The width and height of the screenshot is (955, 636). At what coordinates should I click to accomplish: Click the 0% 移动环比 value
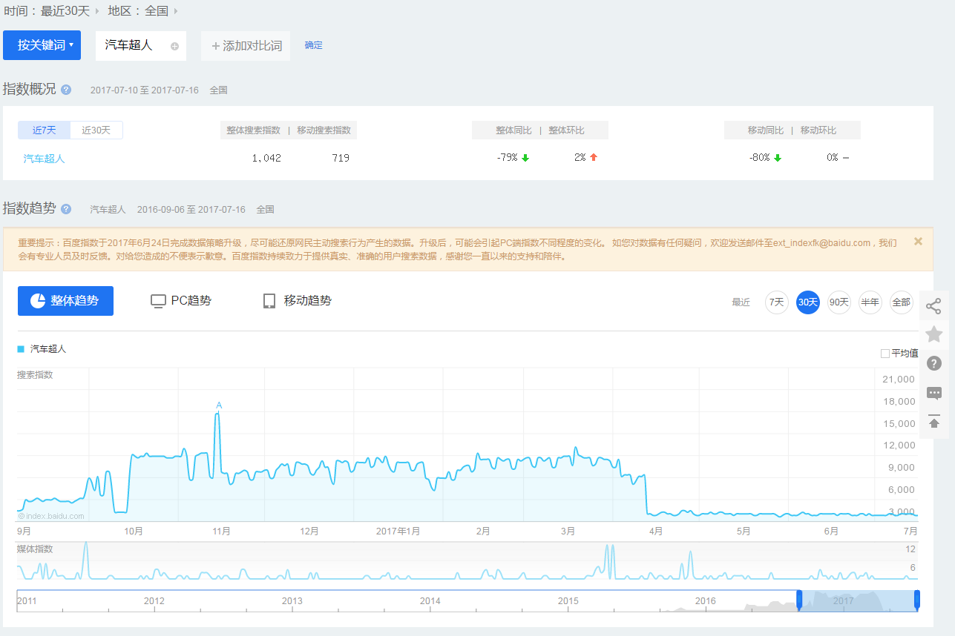(832, 158)
